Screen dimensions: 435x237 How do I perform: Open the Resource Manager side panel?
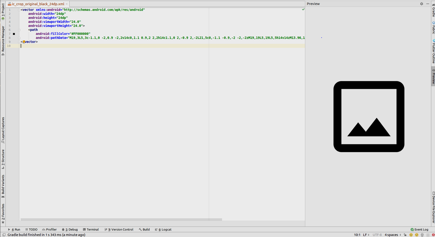pos(3,41)
